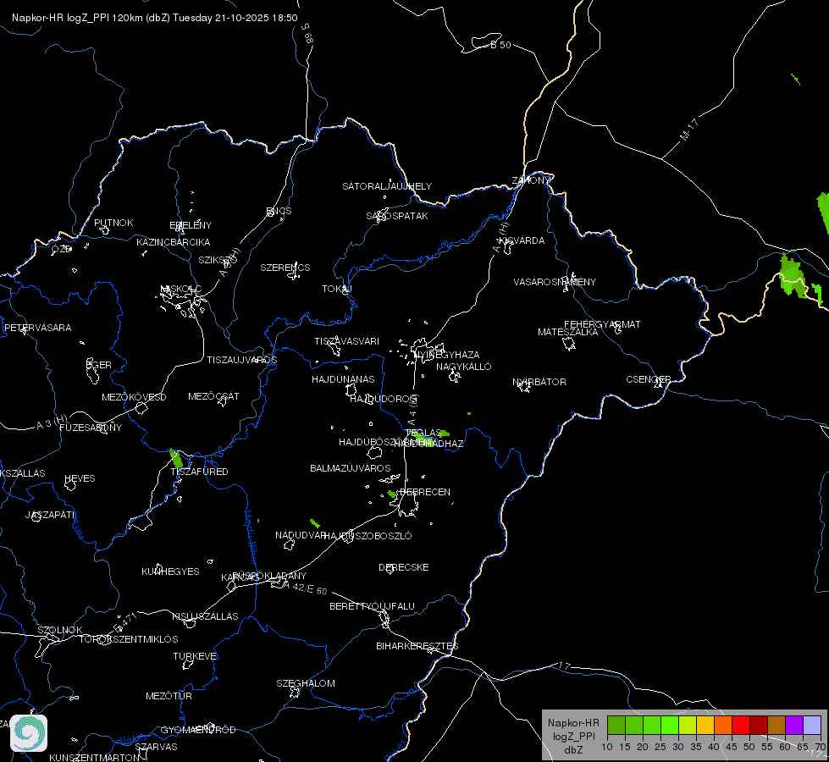Viewport: 829px width, 762px height.
Task: Click the MEZOKOVESD label
Action: tap(134, 397)
